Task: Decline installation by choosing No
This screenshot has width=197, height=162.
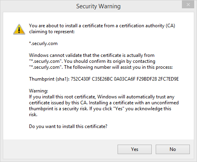Action: pyautogui.click(x=173, y=149)
